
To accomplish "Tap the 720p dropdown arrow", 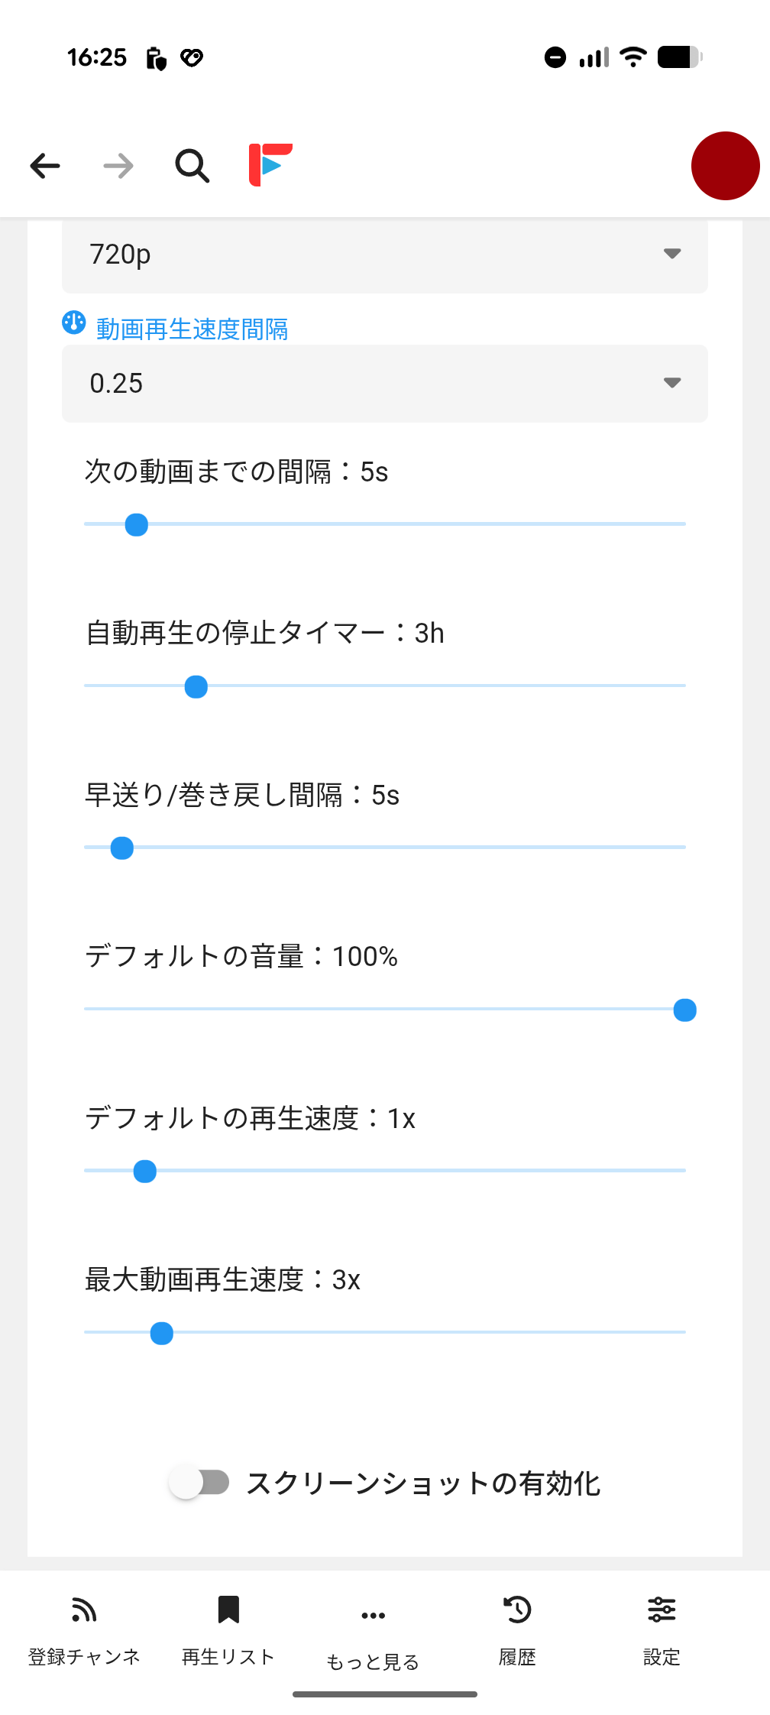I will point(672,254).
